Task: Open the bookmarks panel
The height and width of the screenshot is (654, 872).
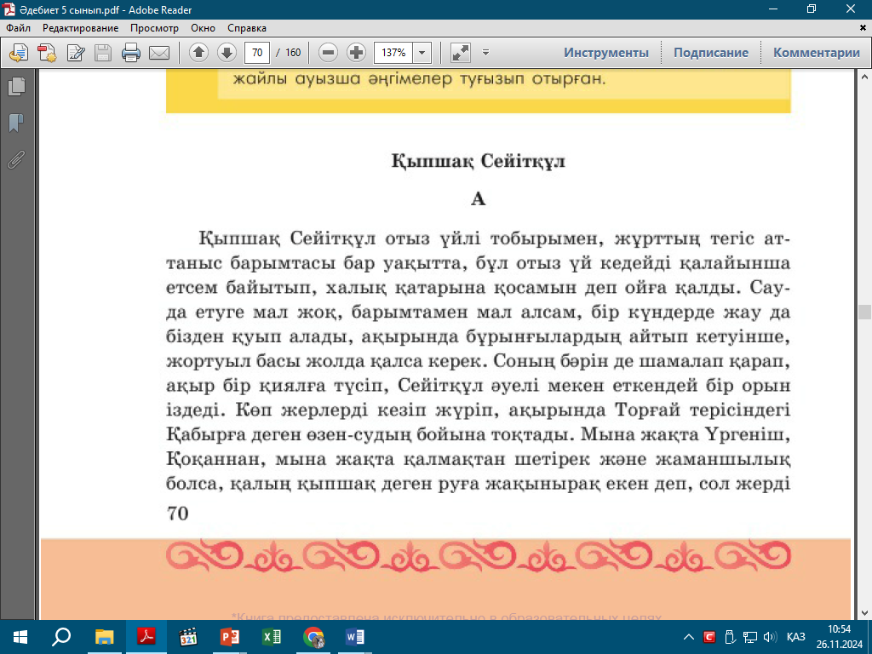Action: tap(15, 123)
